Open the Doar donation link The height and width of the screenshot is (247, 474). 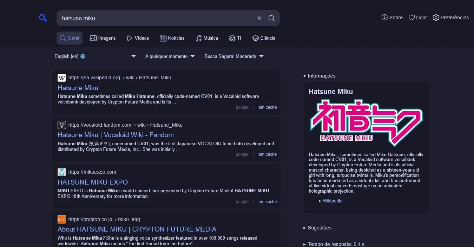[418, 18]
